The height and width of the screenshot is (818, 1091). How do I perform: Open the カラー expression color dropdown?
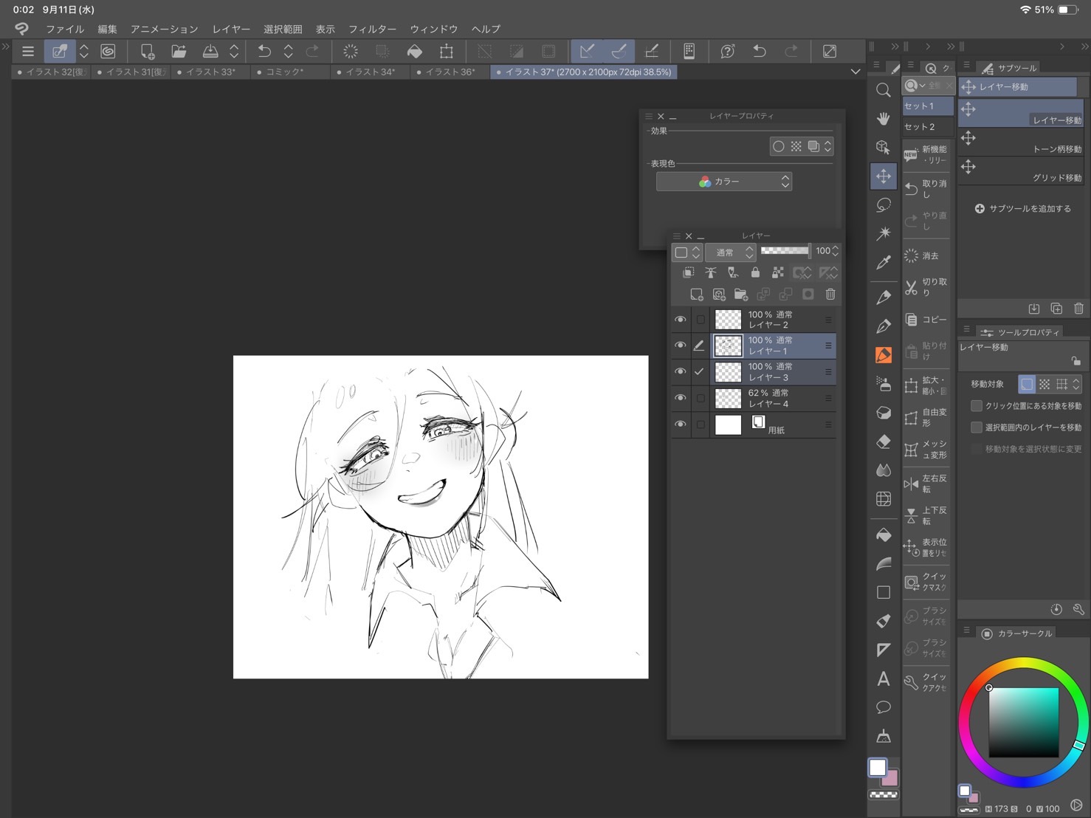point(723,182)
